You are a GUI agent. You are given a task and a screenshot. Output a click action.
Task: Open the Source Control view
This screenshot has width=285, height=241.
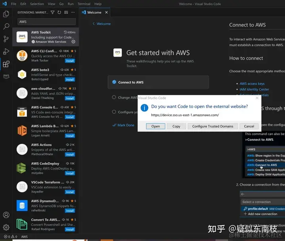[x=6, y=39]
